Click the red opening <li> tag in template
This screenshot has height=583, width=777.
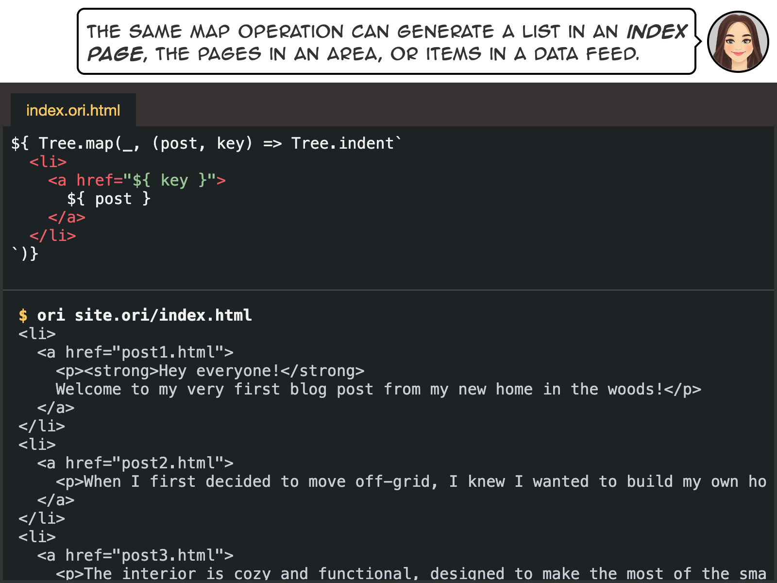point(48,162)
